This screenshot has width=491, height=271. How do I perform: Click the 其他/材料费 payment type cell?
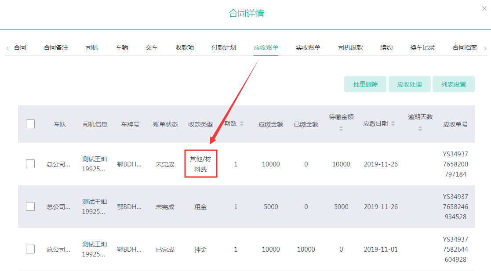click(x=200, y=164)
